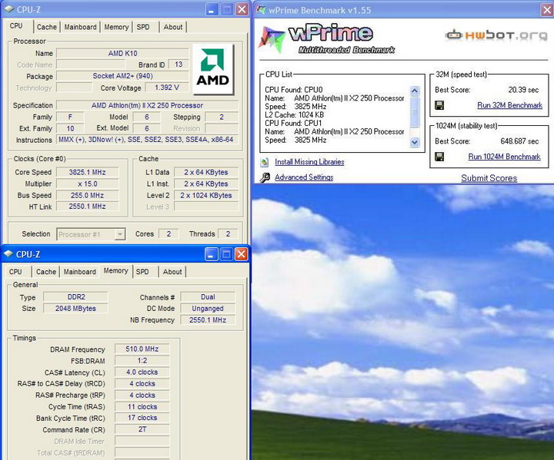The height and width of the screenshot is (460, 554).
Task: Click the AMD logo in CPU-Z
Action: 212,69
